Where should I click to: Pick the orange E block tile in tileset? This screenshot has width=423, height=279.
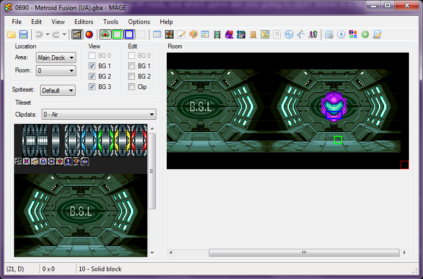(77, 161)
